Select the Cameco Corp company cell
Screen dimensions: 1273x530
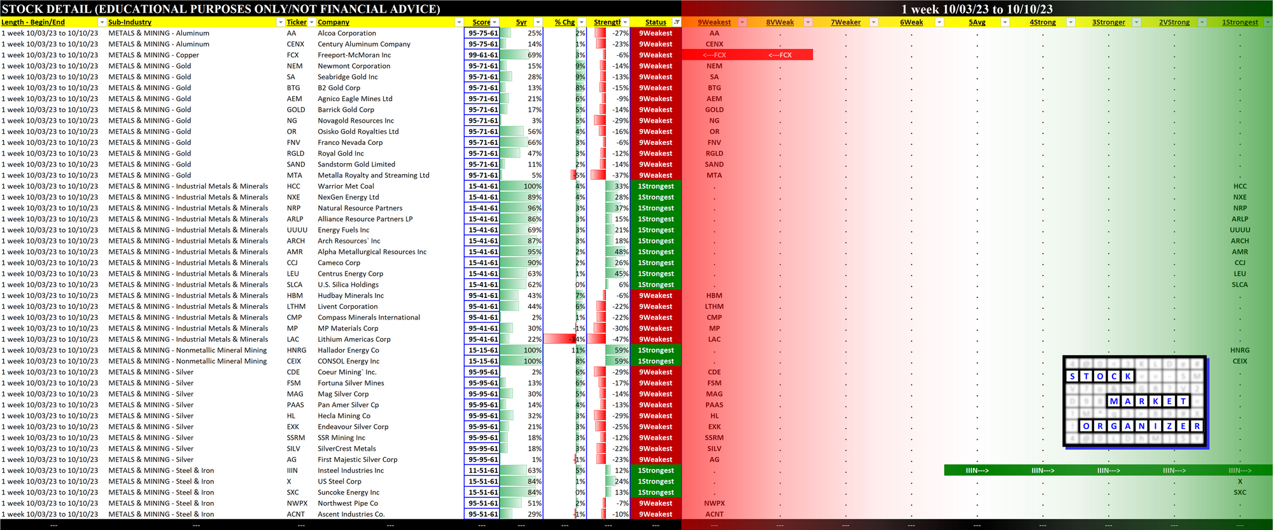[x=390, y=262]
